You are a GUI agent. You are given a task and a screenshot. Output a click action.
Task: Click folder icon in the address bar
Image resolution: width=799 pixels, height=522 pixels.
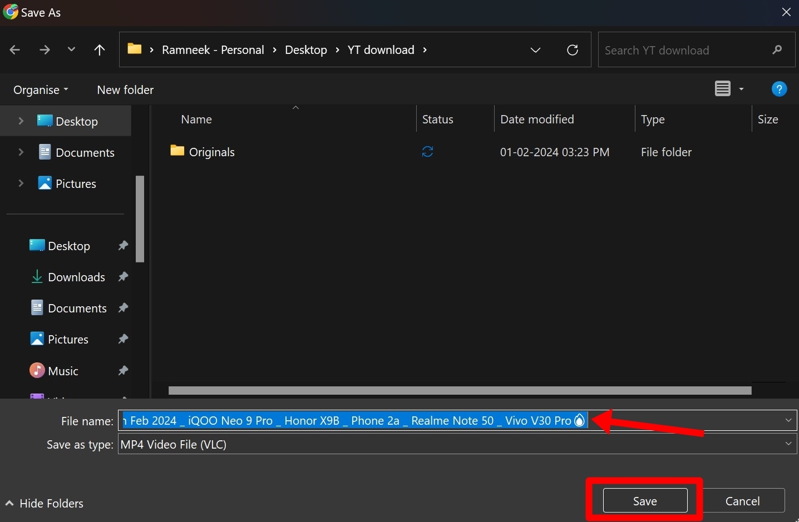click(134, 49)
